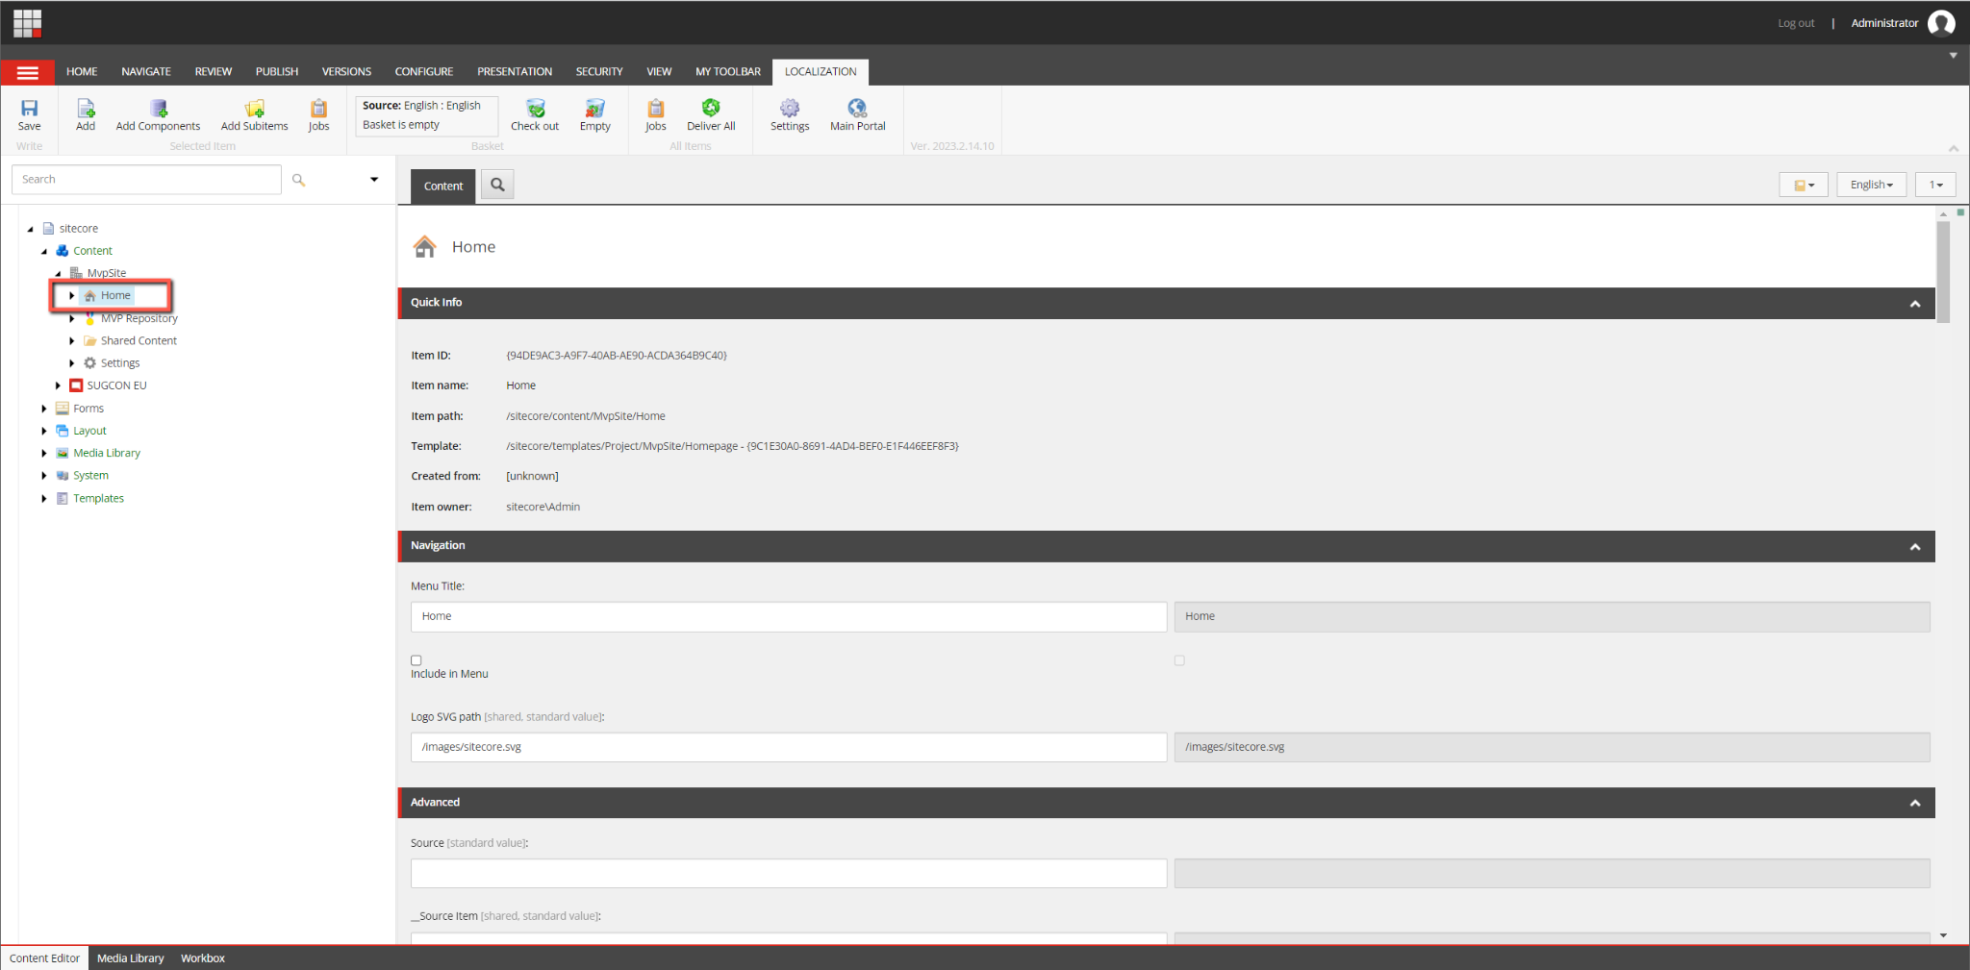Image resolution: width=1970 pixels, height=970 pixels.
Task: Expand the MVP Repository node arrow
Action: [x=71, y=318]
